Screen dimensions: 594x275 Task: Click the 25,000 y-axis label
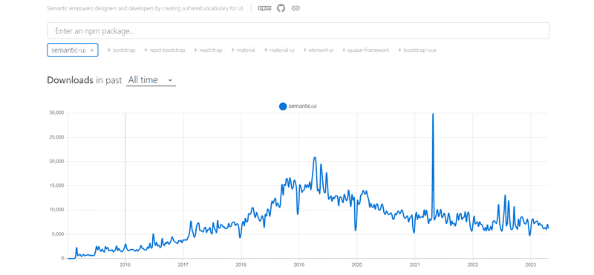point(57,137)
